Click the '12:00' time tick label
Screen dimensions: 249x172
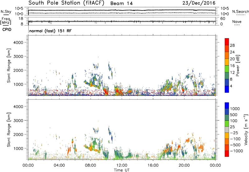click(122, 165)
